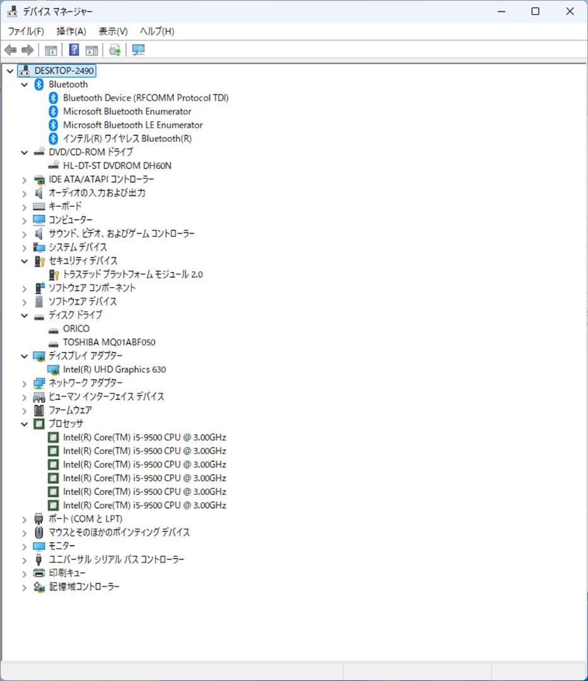This screenshot has width=588, height=681.
Task: Click the Show/Hide Console Tree toolbar icon
Action: click(x=51, y=50)
